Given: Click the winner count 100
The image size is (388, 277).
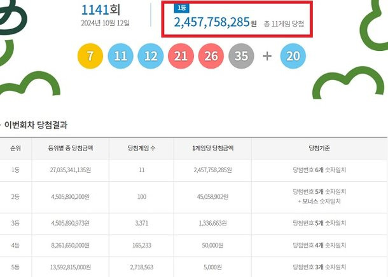Looking at the screenshot, I should tap(142, 197).
